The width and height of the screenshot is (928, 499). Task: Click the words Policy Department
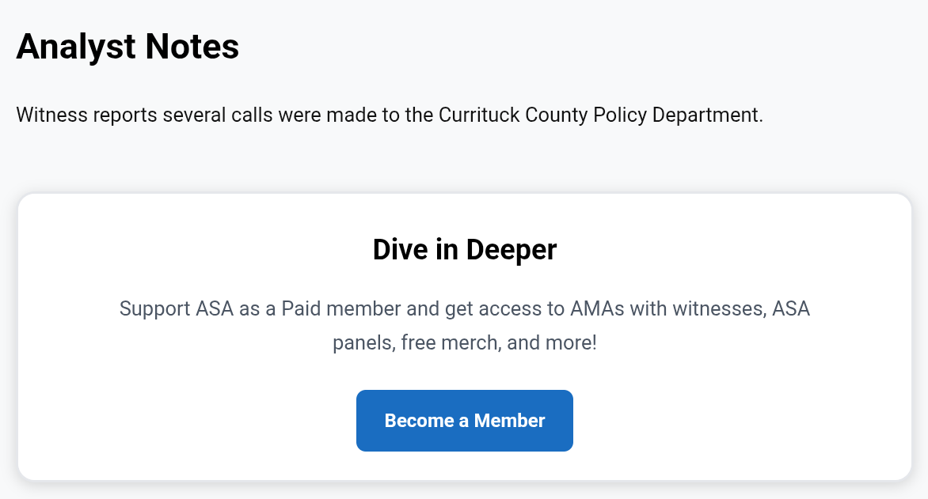coord(679,115)
